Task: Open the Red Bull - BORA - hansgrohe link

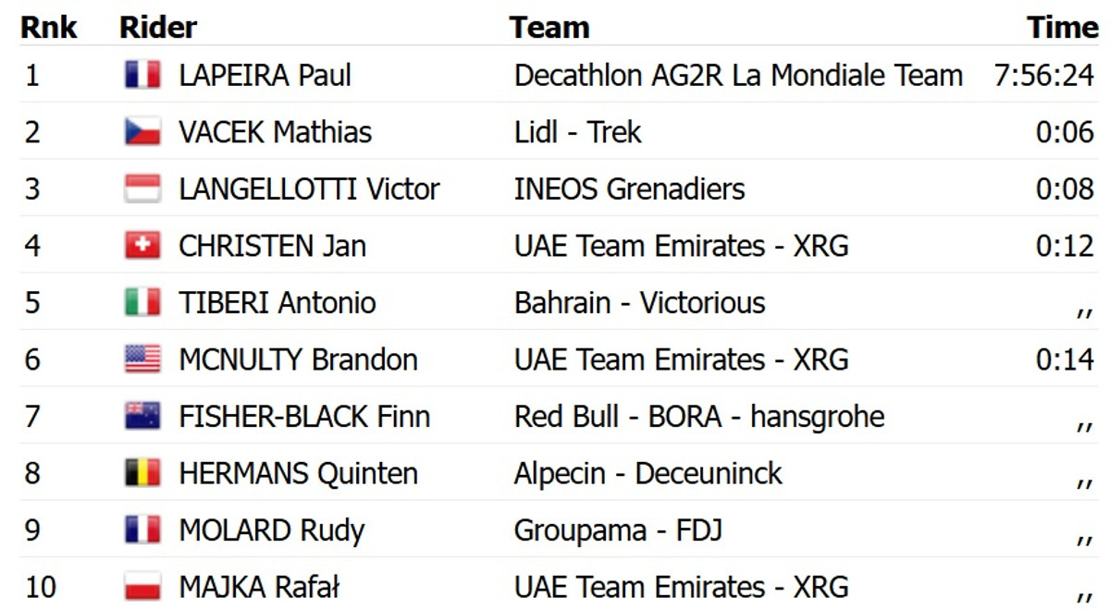Action: (x=698, y=417)
